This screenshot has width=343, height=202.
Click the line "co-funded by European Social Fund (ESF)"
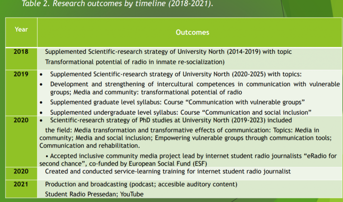[123, 164]
